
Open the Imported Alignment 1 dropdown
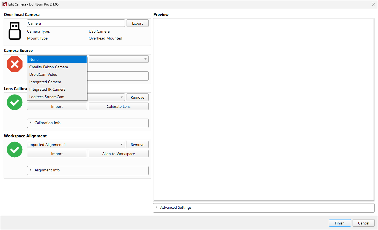[x=76, y=145]
